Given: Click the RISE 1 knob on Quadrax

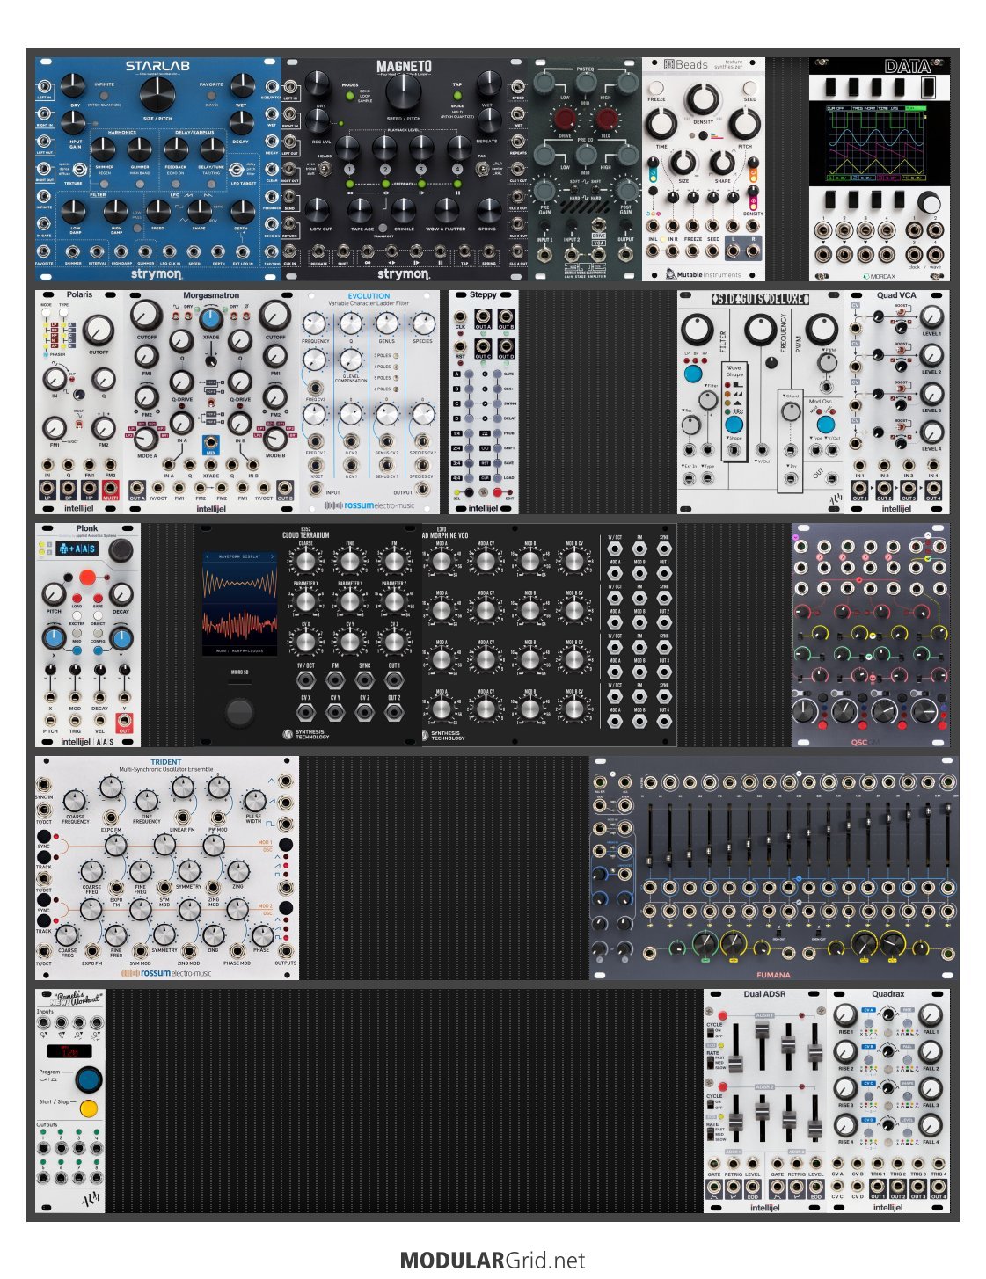Looking at the screenshot, I should tap(845, 1016).
